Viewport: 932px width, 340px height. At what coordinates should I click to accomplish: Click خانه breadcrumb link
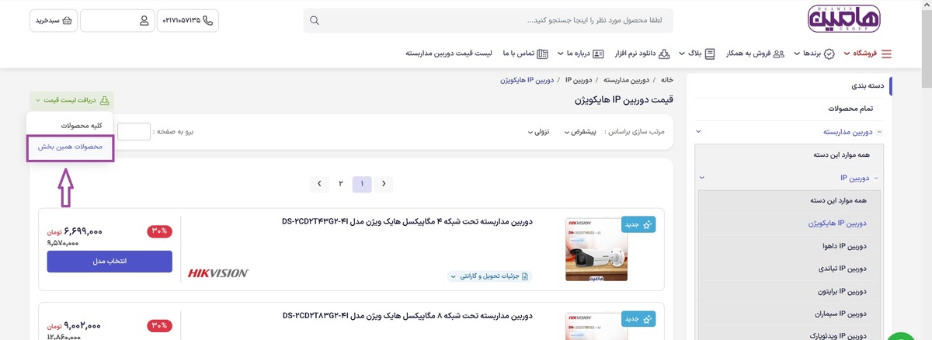(x=666, y=80)
